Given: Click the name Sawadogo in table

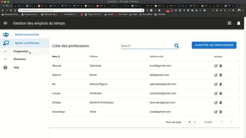Looking at the screenshot, I should click(58, 112).
